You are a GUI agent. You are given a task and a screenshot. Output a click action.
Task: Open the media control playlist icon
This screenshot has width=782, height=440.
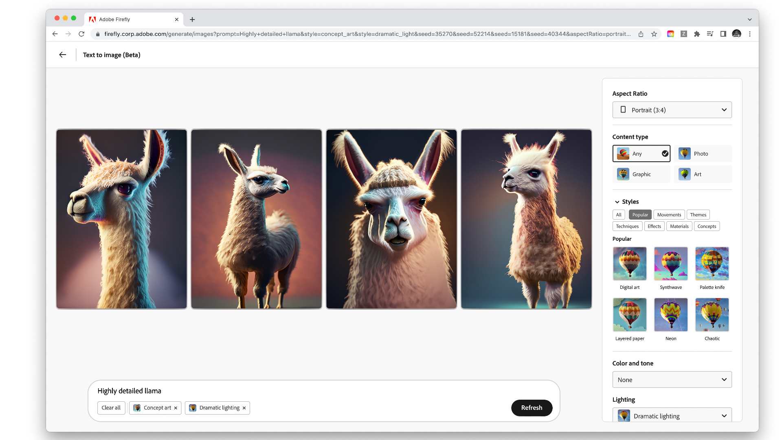(x=710, y=34)
